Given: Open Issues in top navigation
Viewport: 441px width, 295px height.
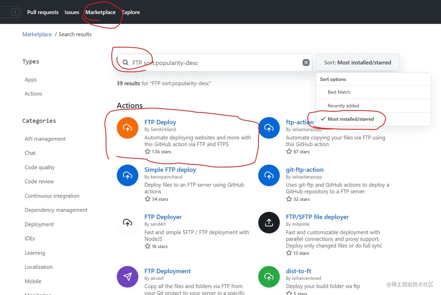Looking at the screenshot, I should 72,12.
